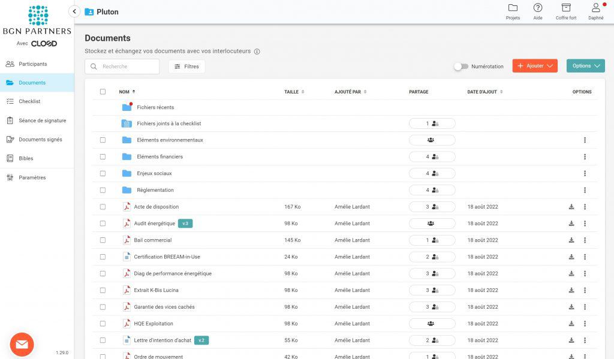614x359 pixels.
Task: Check the select-all checkbox in the header
Action: [103, 92]
